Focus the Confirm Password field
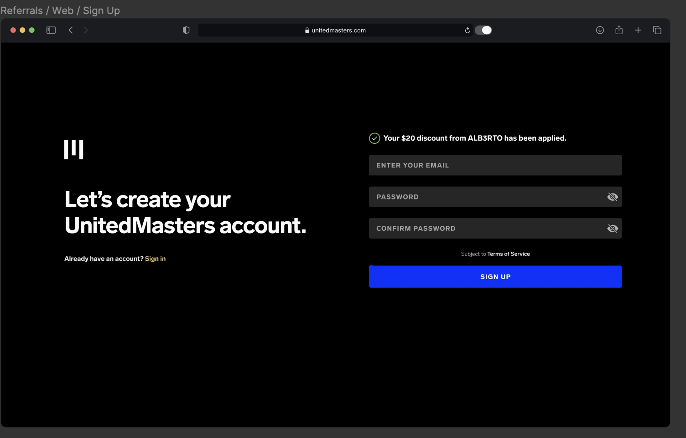This screenshot has height=438, width=686. (x=495, y=228)
